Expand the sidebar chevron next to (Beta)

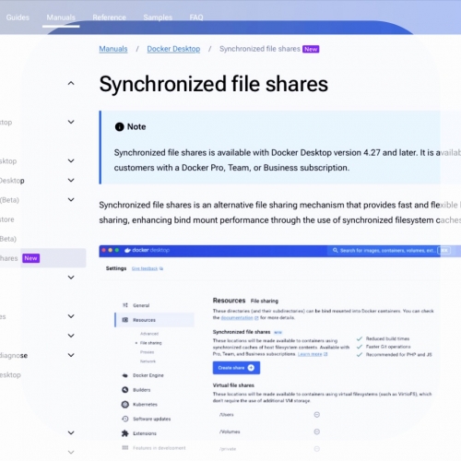[x=71, y=200]
